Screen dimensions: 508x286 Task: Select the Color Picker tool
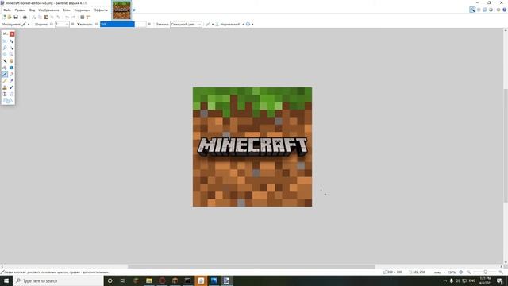pos(11,81)
